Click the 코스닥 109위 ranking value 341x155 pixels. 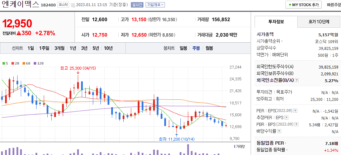(326, 41)
